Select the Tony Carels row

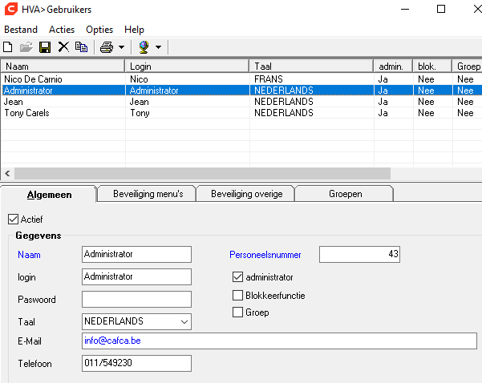point(241,113)
